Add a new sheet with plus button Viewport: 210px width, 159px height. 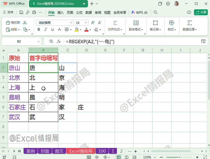point(135,151)
